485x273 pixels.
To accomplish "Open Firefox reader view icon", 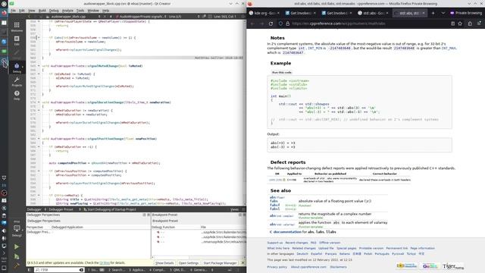I will tap(452, 24).
